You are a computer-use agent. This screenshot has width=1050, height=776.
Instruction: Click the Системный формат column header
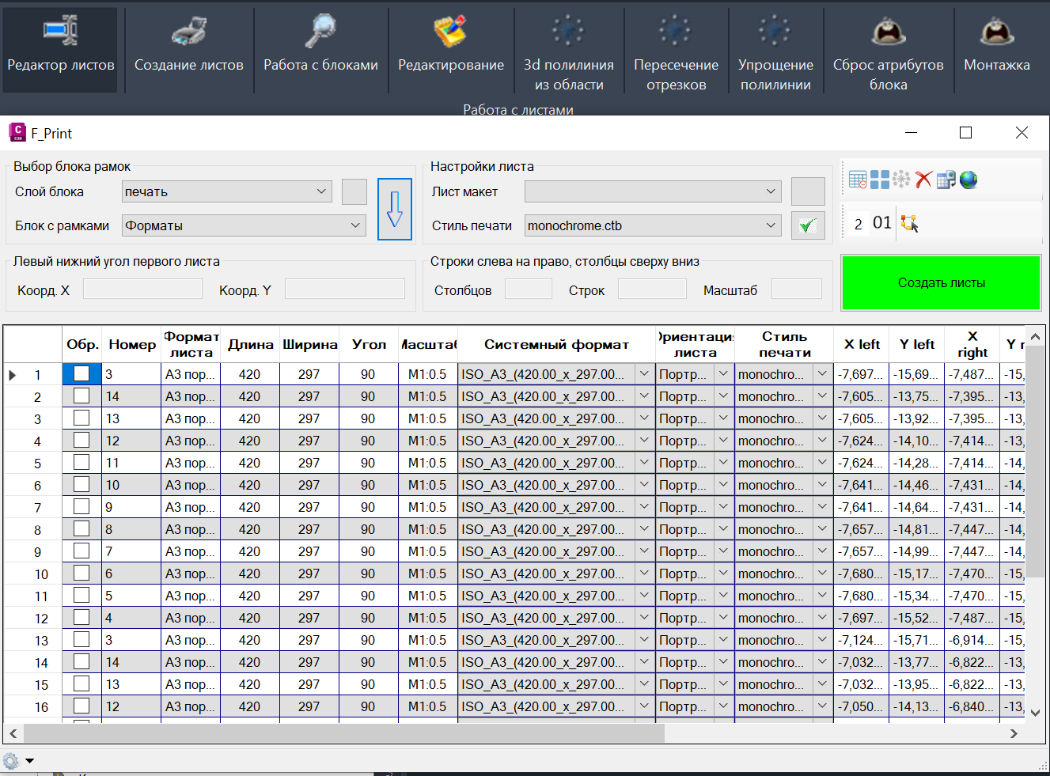coord(556,344)
